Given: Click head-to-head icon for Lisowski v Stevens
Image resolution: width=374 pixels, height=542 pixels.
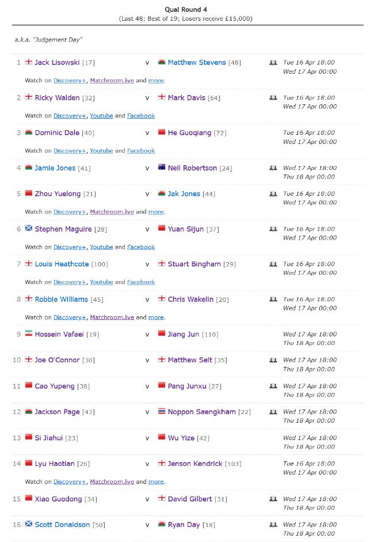Looking at the screenshot, I should pos(273,63).
